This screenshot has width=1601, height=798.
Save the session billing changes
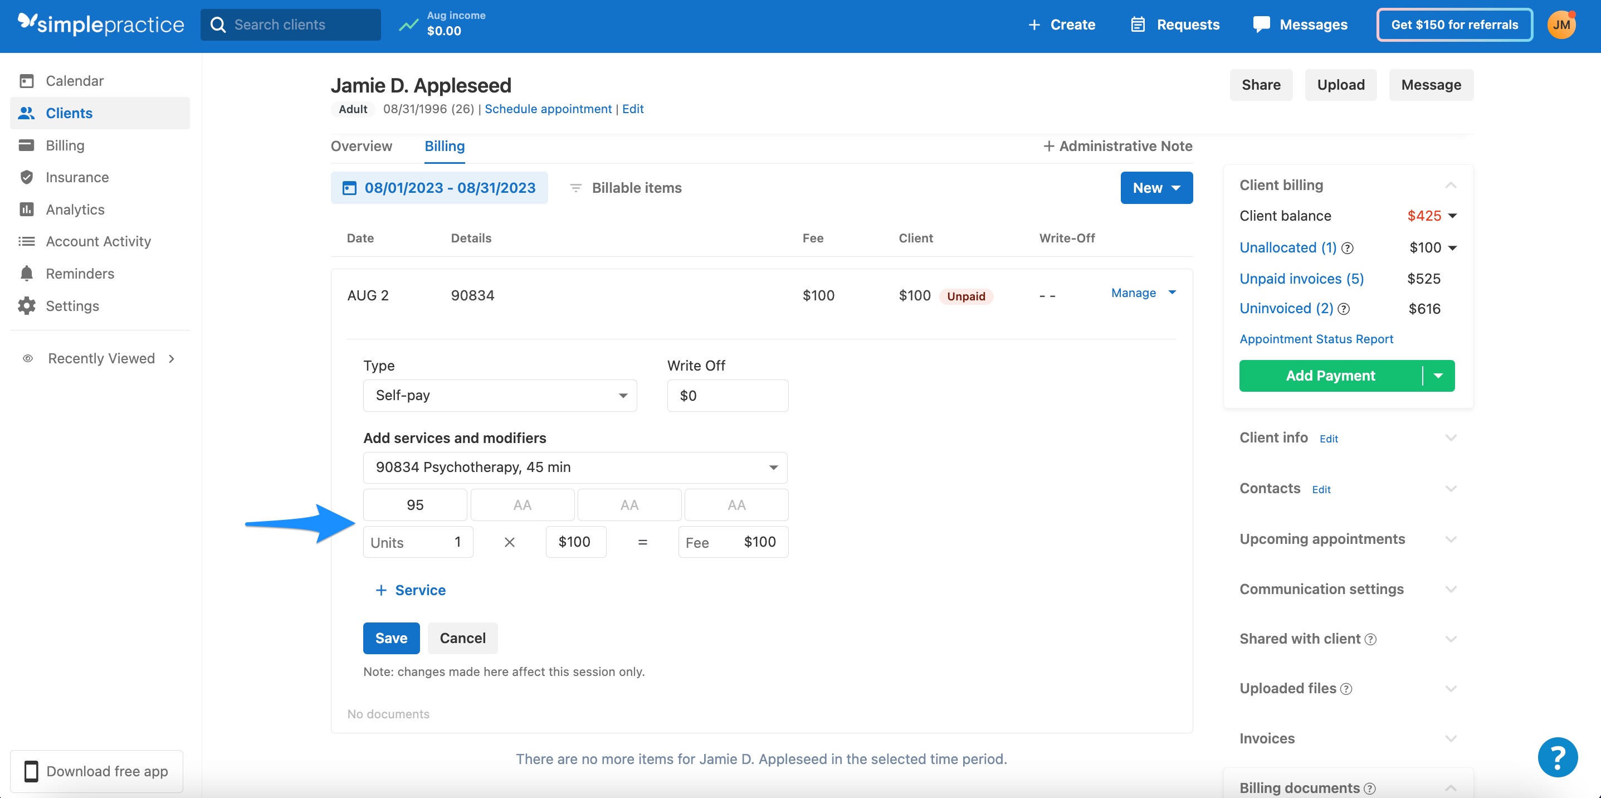click(x=391, y=638)
